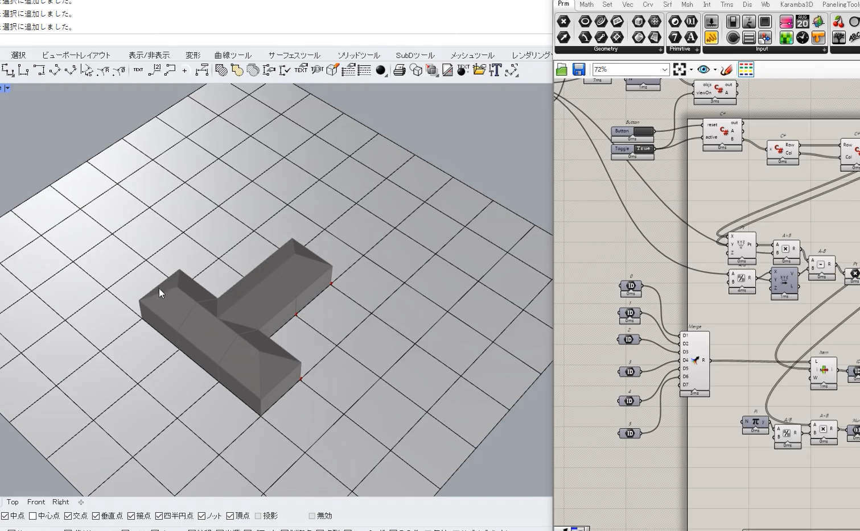
Task: Click the Calendar component icon showing AUG 20
Action: (802, 22)
